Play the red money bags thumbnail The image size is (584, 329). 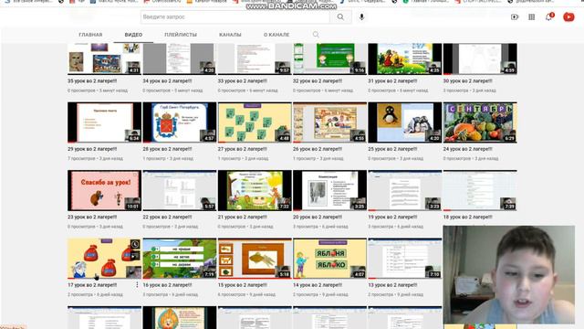pos(104,259)
